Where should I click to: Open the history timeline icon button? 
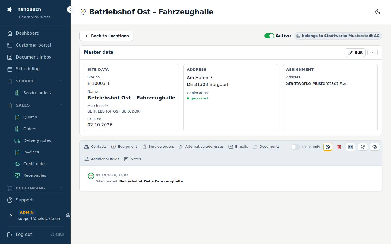[x=328, y=147]
